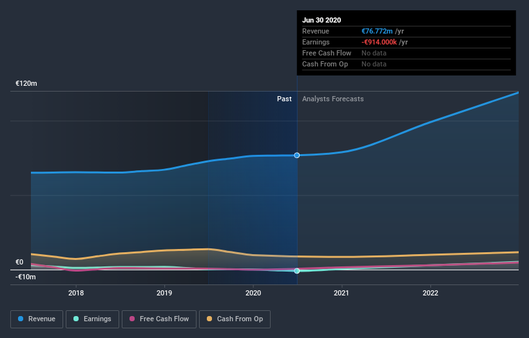Click the 2020 x-axis label
Image resolution: width=529 pixels, height=338 pixels.
(x=253, y=293)
